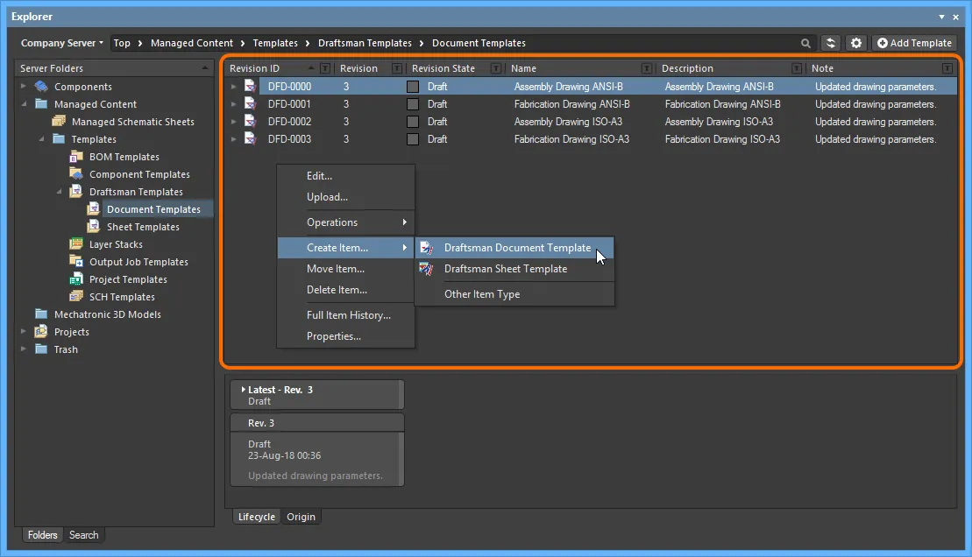This screenshot has width=972, height=557.
Task: Click the Trash folder icon
Action: pos(41,349)
